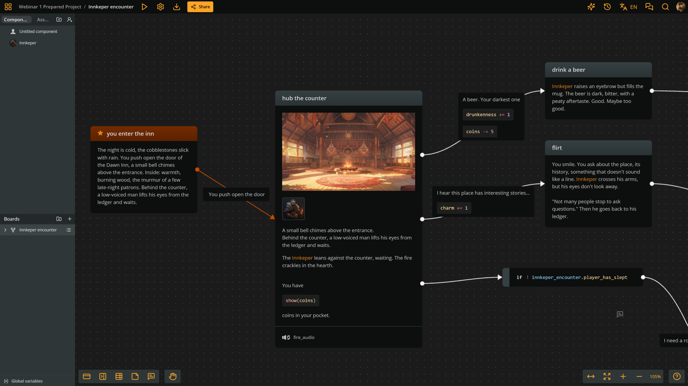Add a comment from bottom toolbar
Image resolution: width=688 pixels, height=386 pixels.
click(x=151, y=376)
